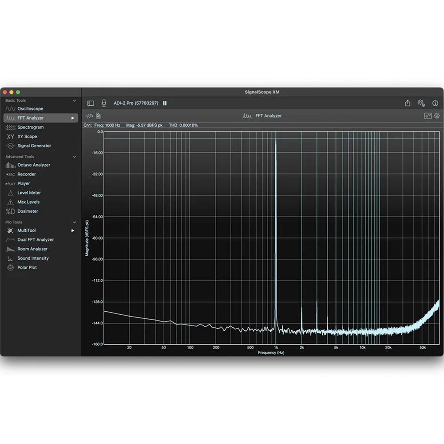Open the XY Scope tool
444x444 pixels.
click(x=27, y=137)
